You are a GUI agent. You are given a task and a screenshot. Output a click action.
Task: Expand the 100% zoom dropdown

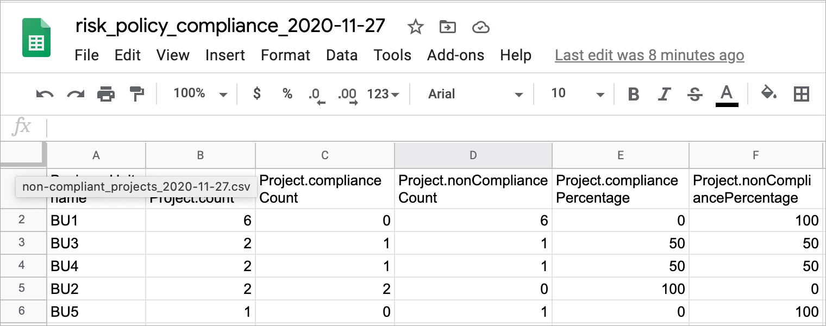click(200, 93)
